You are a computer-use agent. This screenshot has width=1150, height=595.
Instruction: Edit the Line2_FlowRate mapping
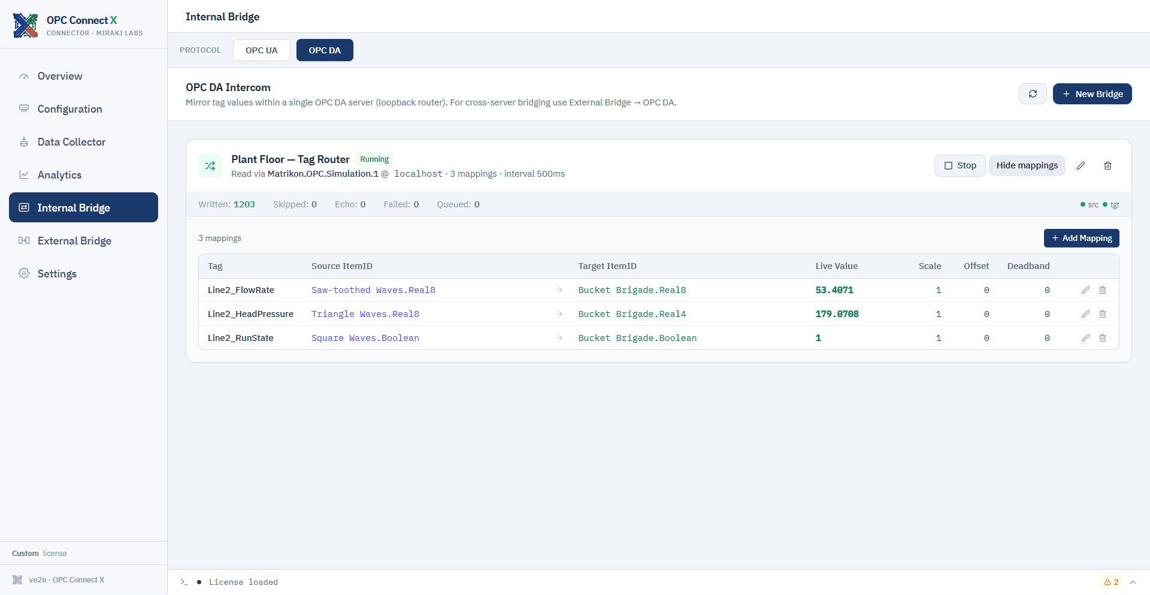click(x=1085, y=290)
